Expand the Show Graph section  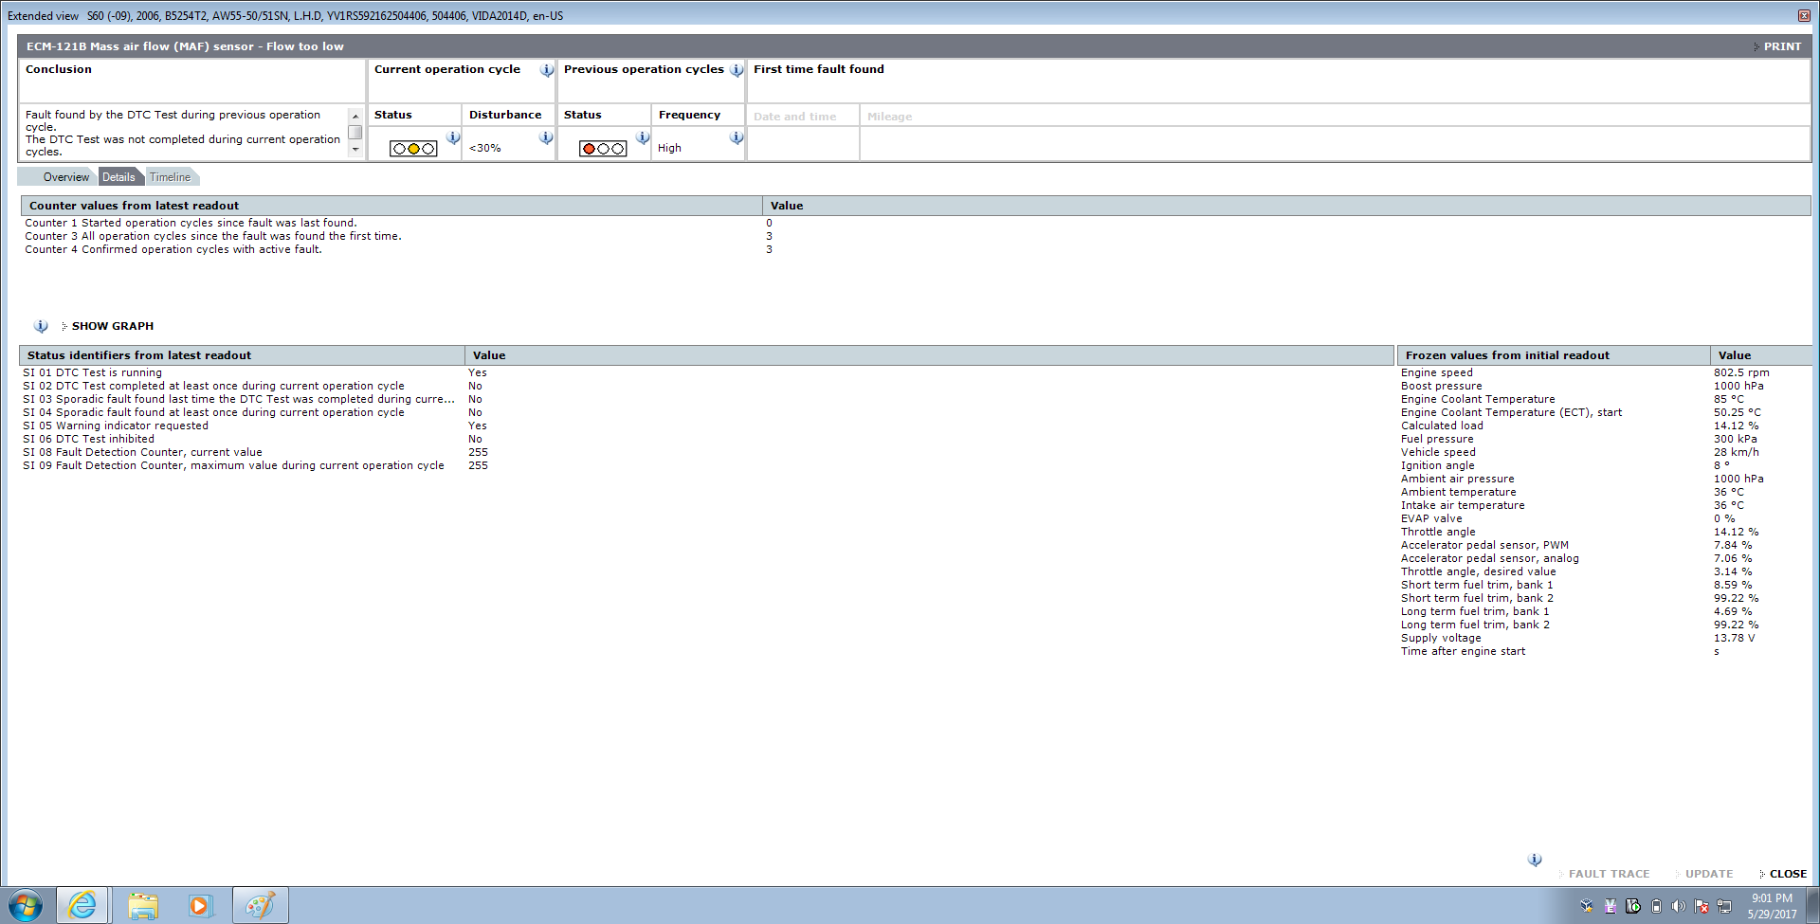pyautogui.click(x=112, y=326)
